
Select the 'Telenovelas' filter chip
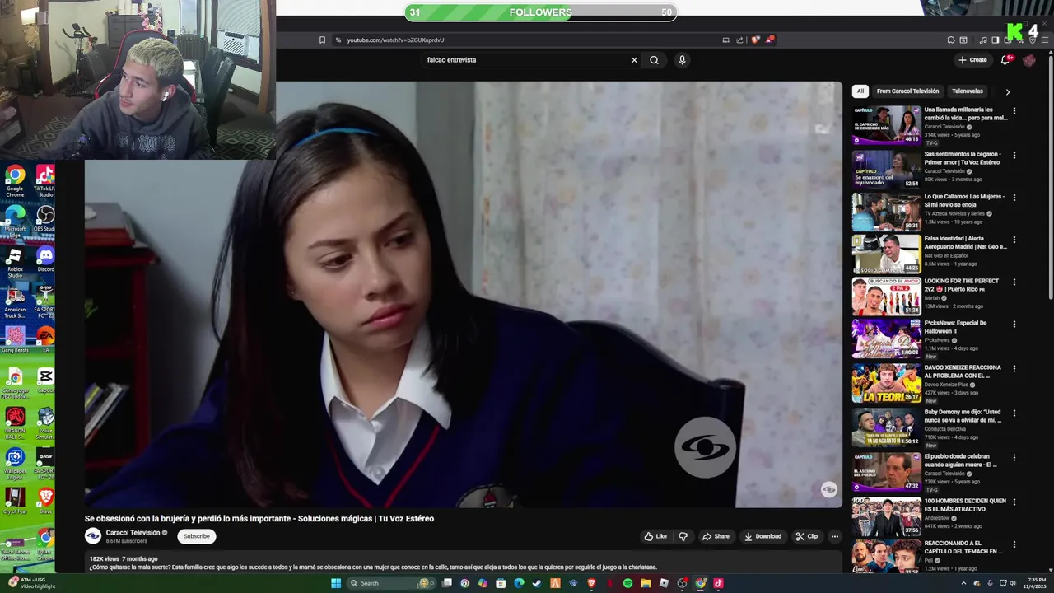968,91
